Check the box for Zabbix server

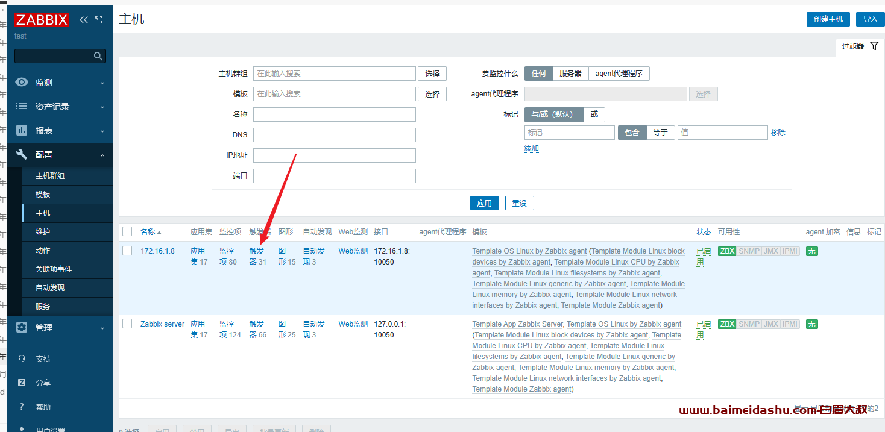point(127,324)
